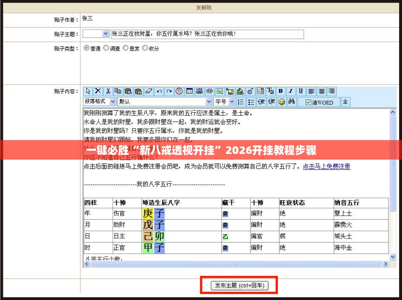Screen dimensions: 402x300
Task: Click the 霹雳火 table cell
Action: pos(361,225)
